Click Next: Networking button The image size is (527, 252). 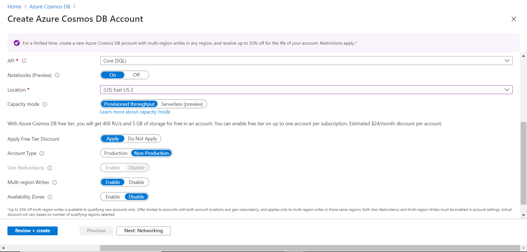143,231
